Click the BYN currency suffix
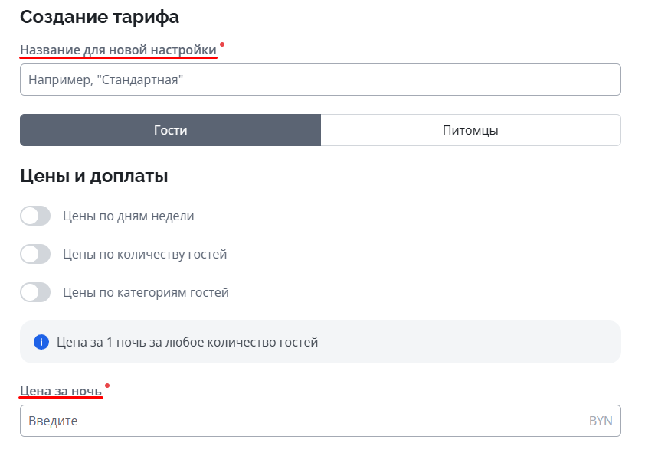 [600, 421]
